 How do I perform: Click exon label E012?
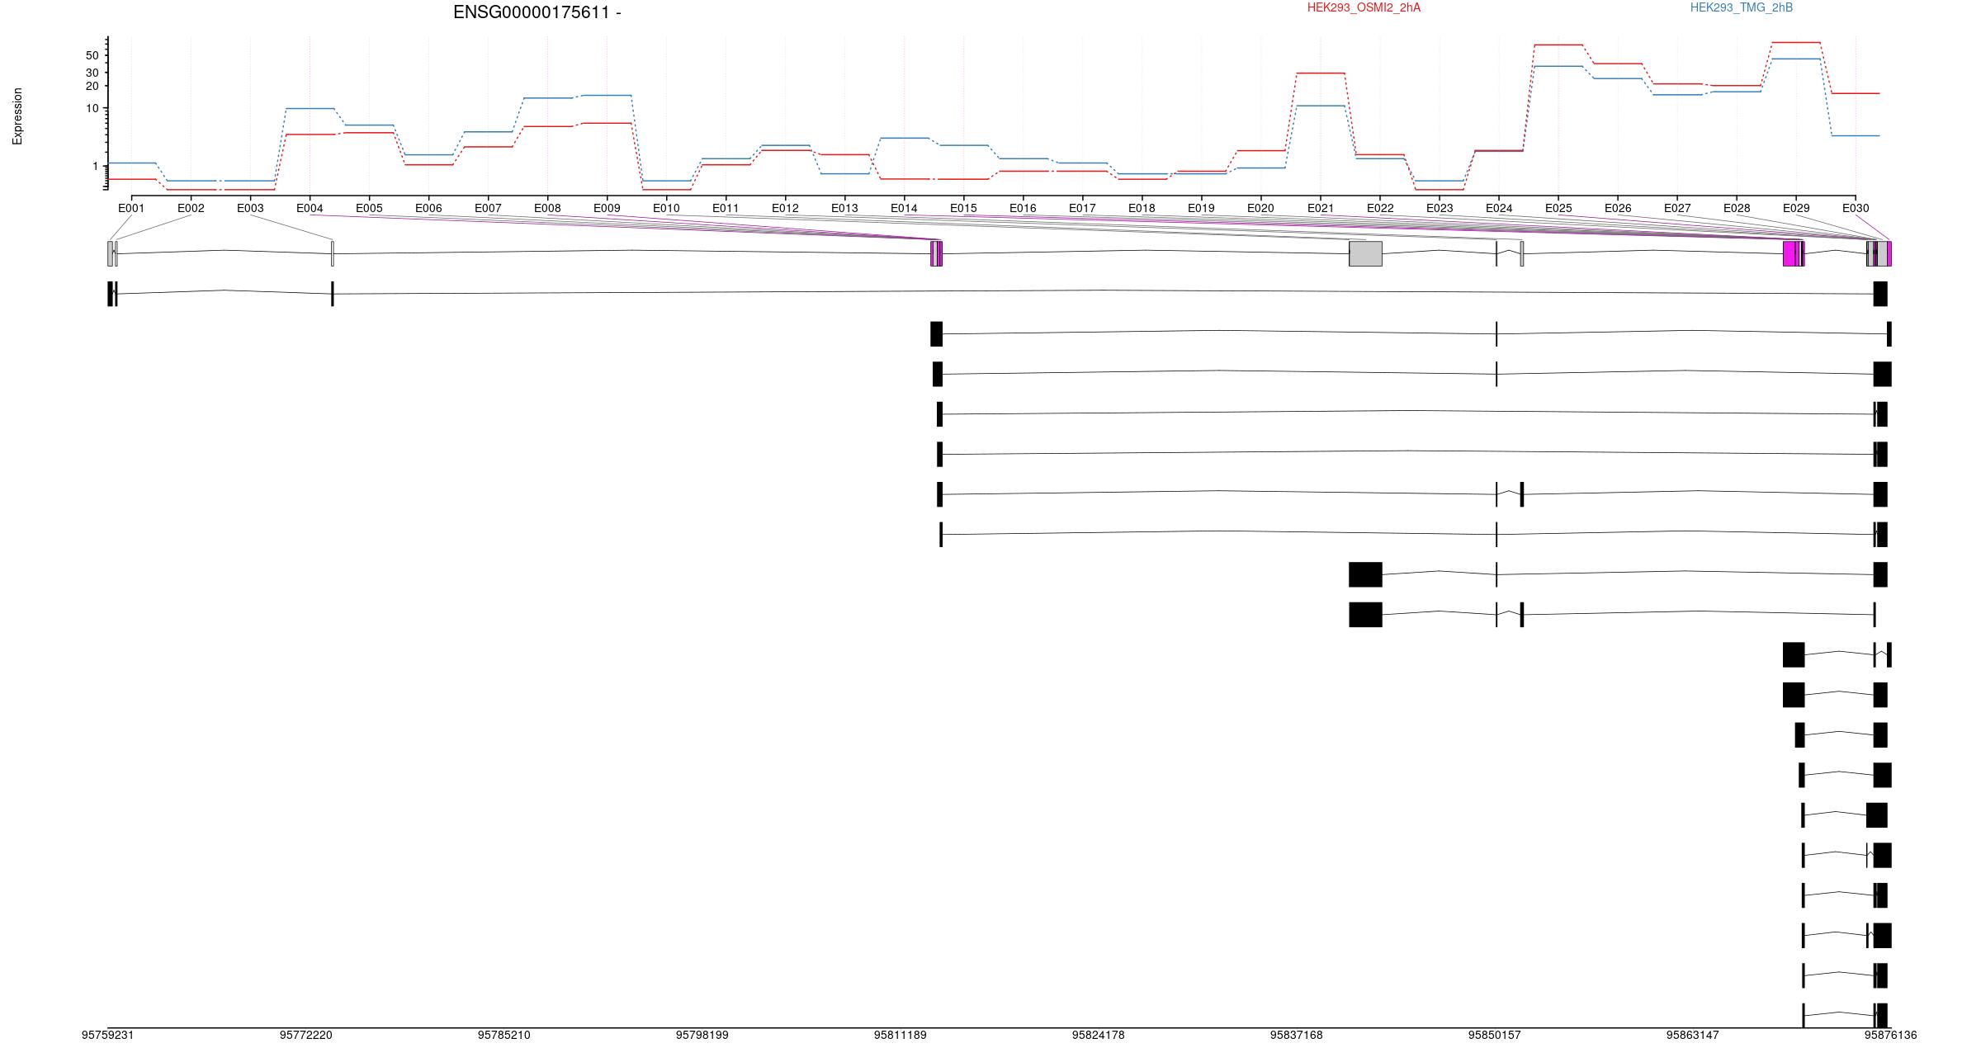(785, 208)
